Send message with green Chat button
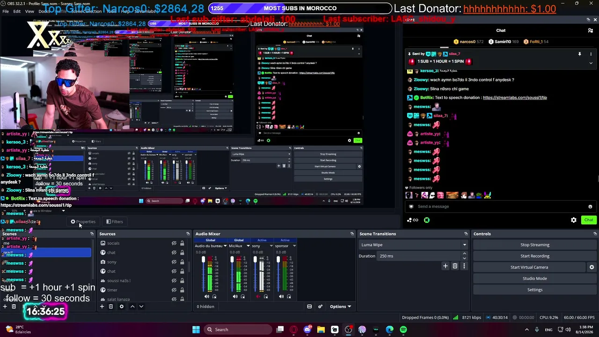The height and width of the screenshot is (337, 599). click(x=589, y=220)
